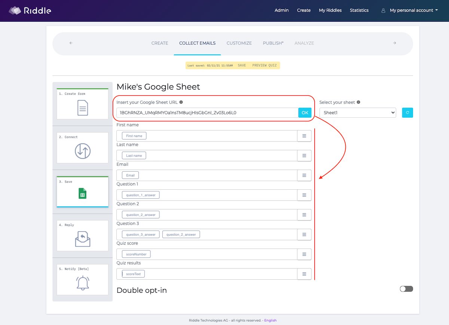Open My Riddles
This screenshot has height=325, width=449.
330,10
